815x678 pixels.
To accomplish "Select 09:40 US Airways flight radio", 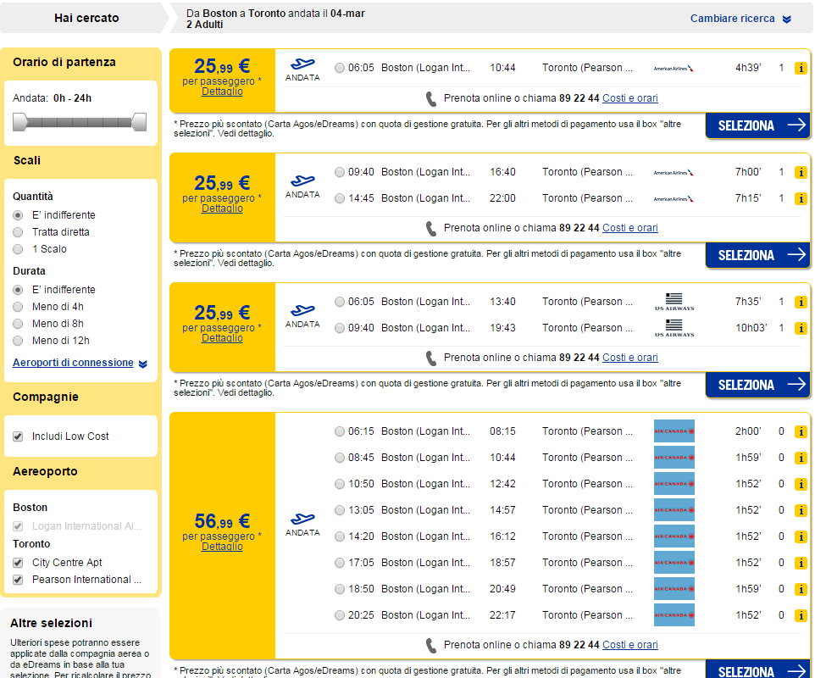I will 340,328.
